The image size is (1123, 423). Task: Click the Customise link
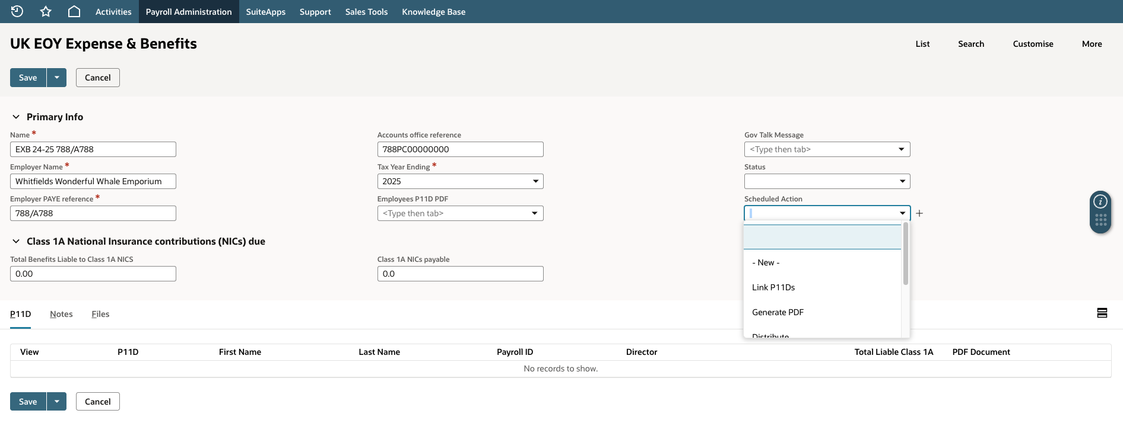pos(1033,44)
